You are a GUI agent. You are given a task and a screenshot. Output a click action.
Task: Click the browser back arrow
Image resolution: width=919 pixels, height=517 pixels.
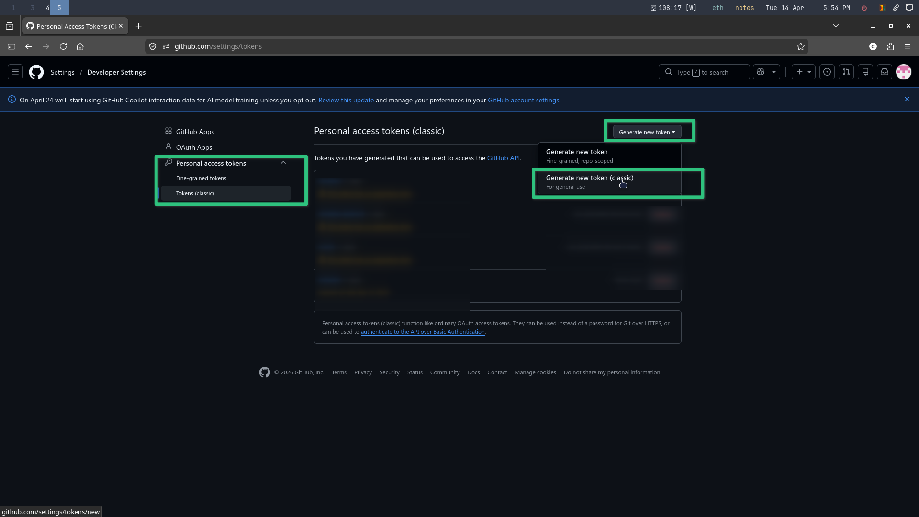[x=29, y=46]
